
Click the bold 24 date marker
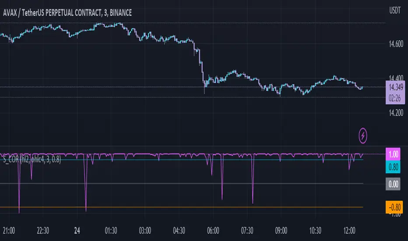pos(77,230)
